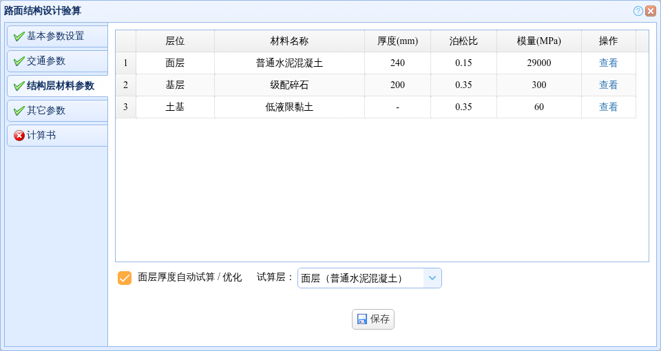The image size is (661, 351).
Task: Close the 路面结构设计验算 dialog
Action: tap(651, 11)
